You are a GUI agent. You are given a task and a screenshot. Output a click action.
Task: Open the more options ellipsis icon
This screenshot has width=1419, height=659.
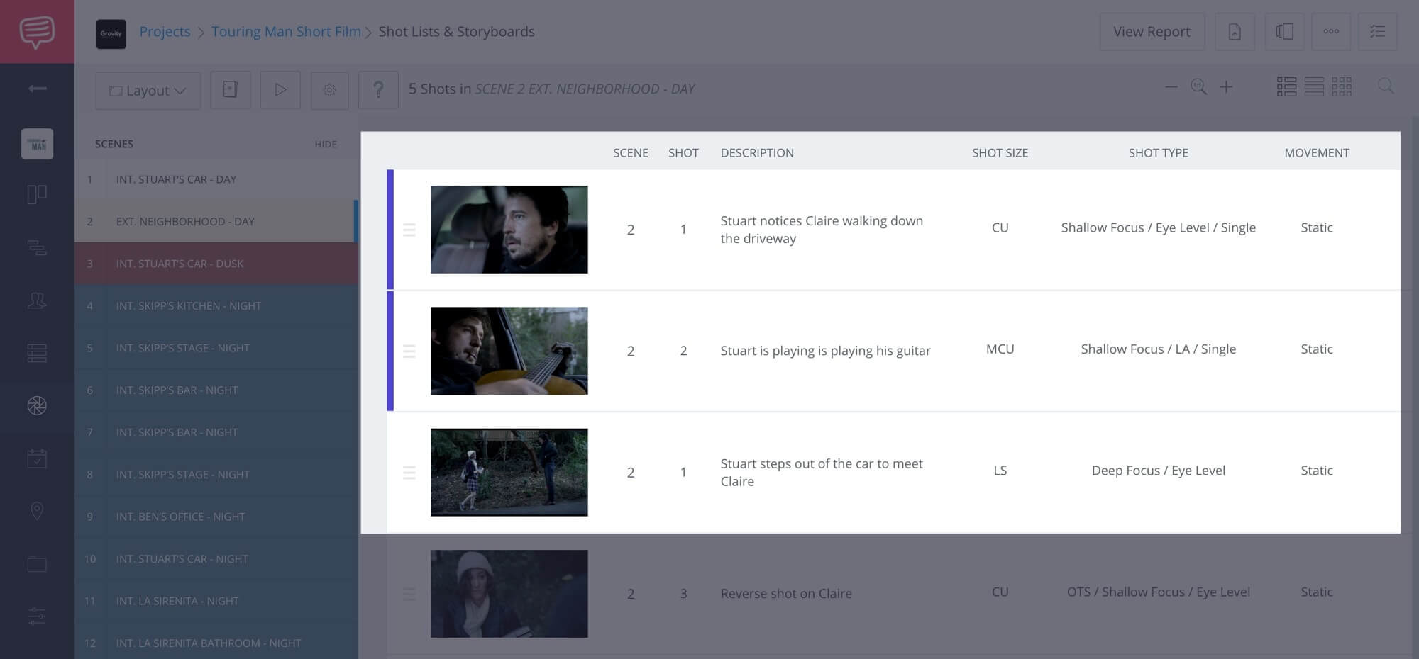[1332, 31]
